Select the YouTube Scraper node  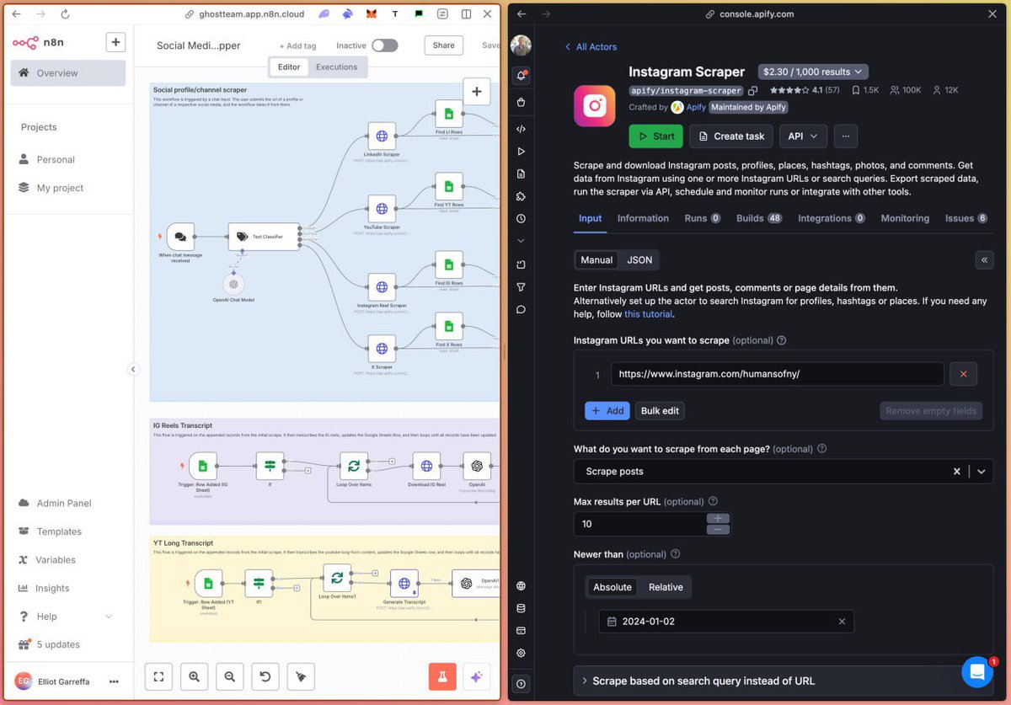382,208
